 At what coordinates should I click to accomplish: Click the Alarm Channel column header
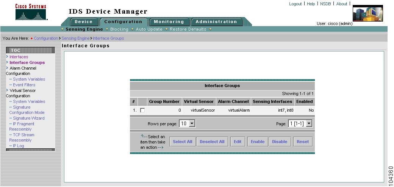click(x=233, y=102)
